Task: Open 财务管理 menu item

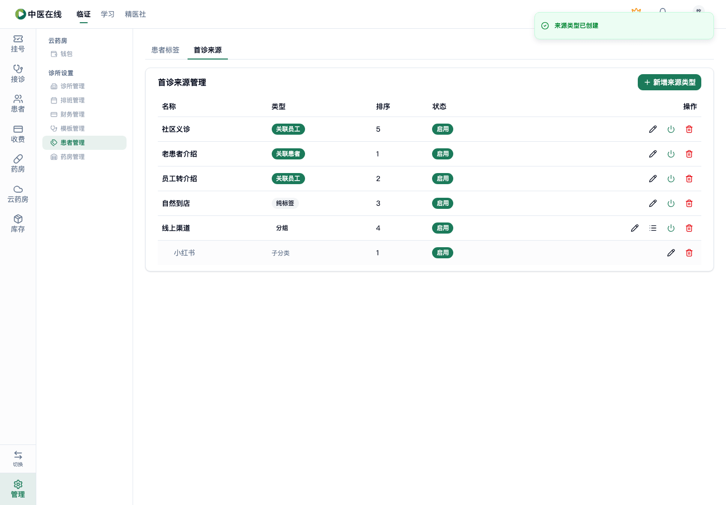Action: [84, 115]
